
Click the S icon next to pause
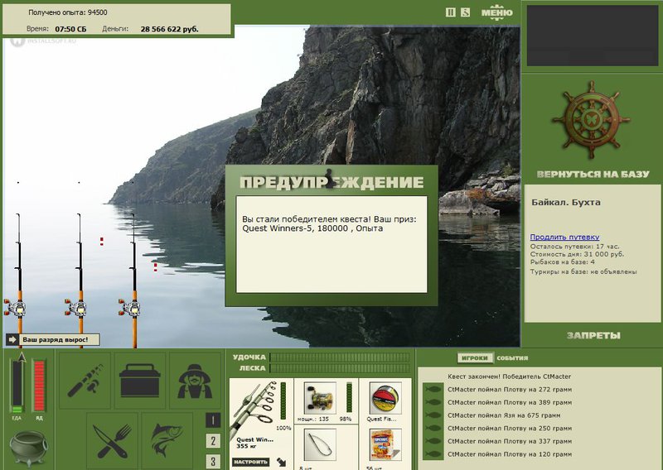click(x=465, y=12)
